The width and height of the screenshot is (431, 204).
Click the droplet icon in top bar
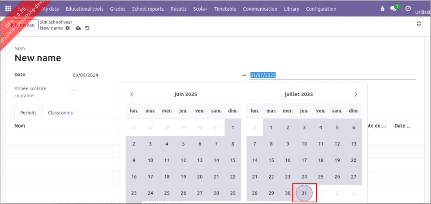382,9
